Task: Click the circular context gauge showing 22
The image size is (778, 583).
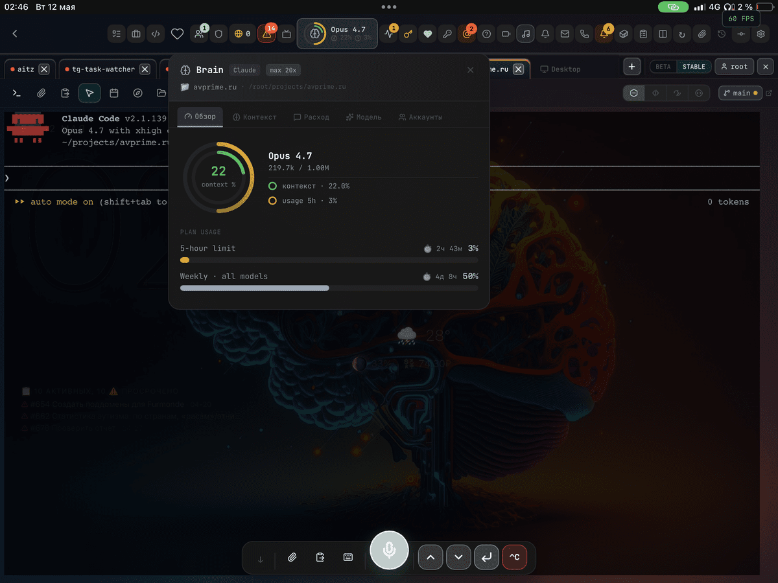Action: (x=218, y=177)
